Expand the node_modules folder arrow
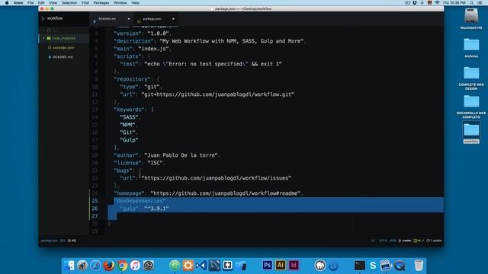Image resolution: width=488 pixels, height=274 pixels. (43, 38)
